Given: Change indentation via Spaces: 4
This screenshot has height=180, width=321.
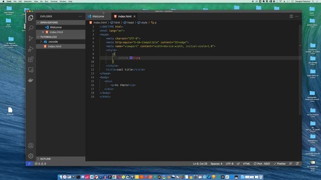Looking at the screenshot, I should pyautogui.click(x=216, y=163).
